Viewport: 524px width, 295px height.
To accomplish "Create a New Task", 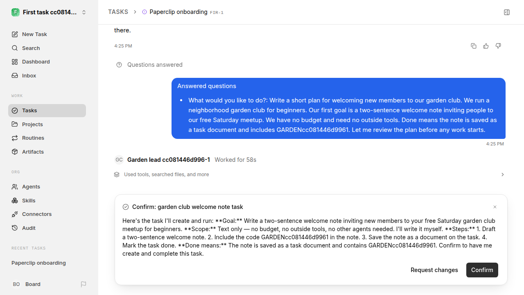I will 47,34.
